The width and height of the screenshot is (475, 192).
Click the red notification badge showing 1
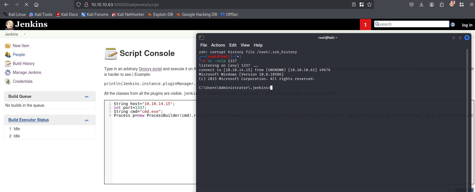click(365, 25)
